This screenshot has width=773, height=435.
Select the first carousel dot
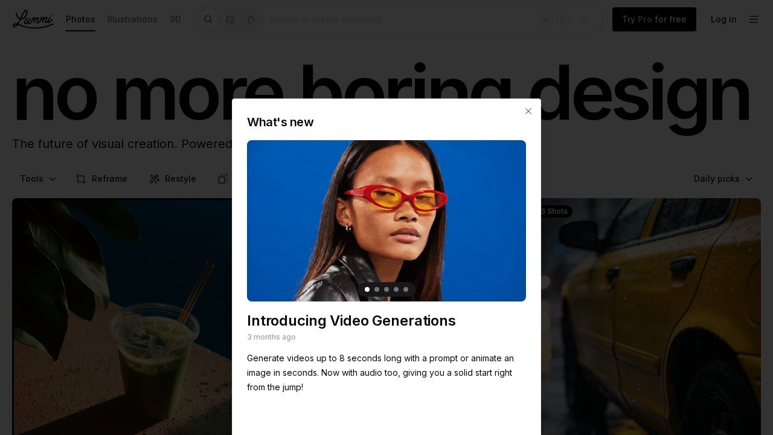pyautogui.click(x=367, y=289)
